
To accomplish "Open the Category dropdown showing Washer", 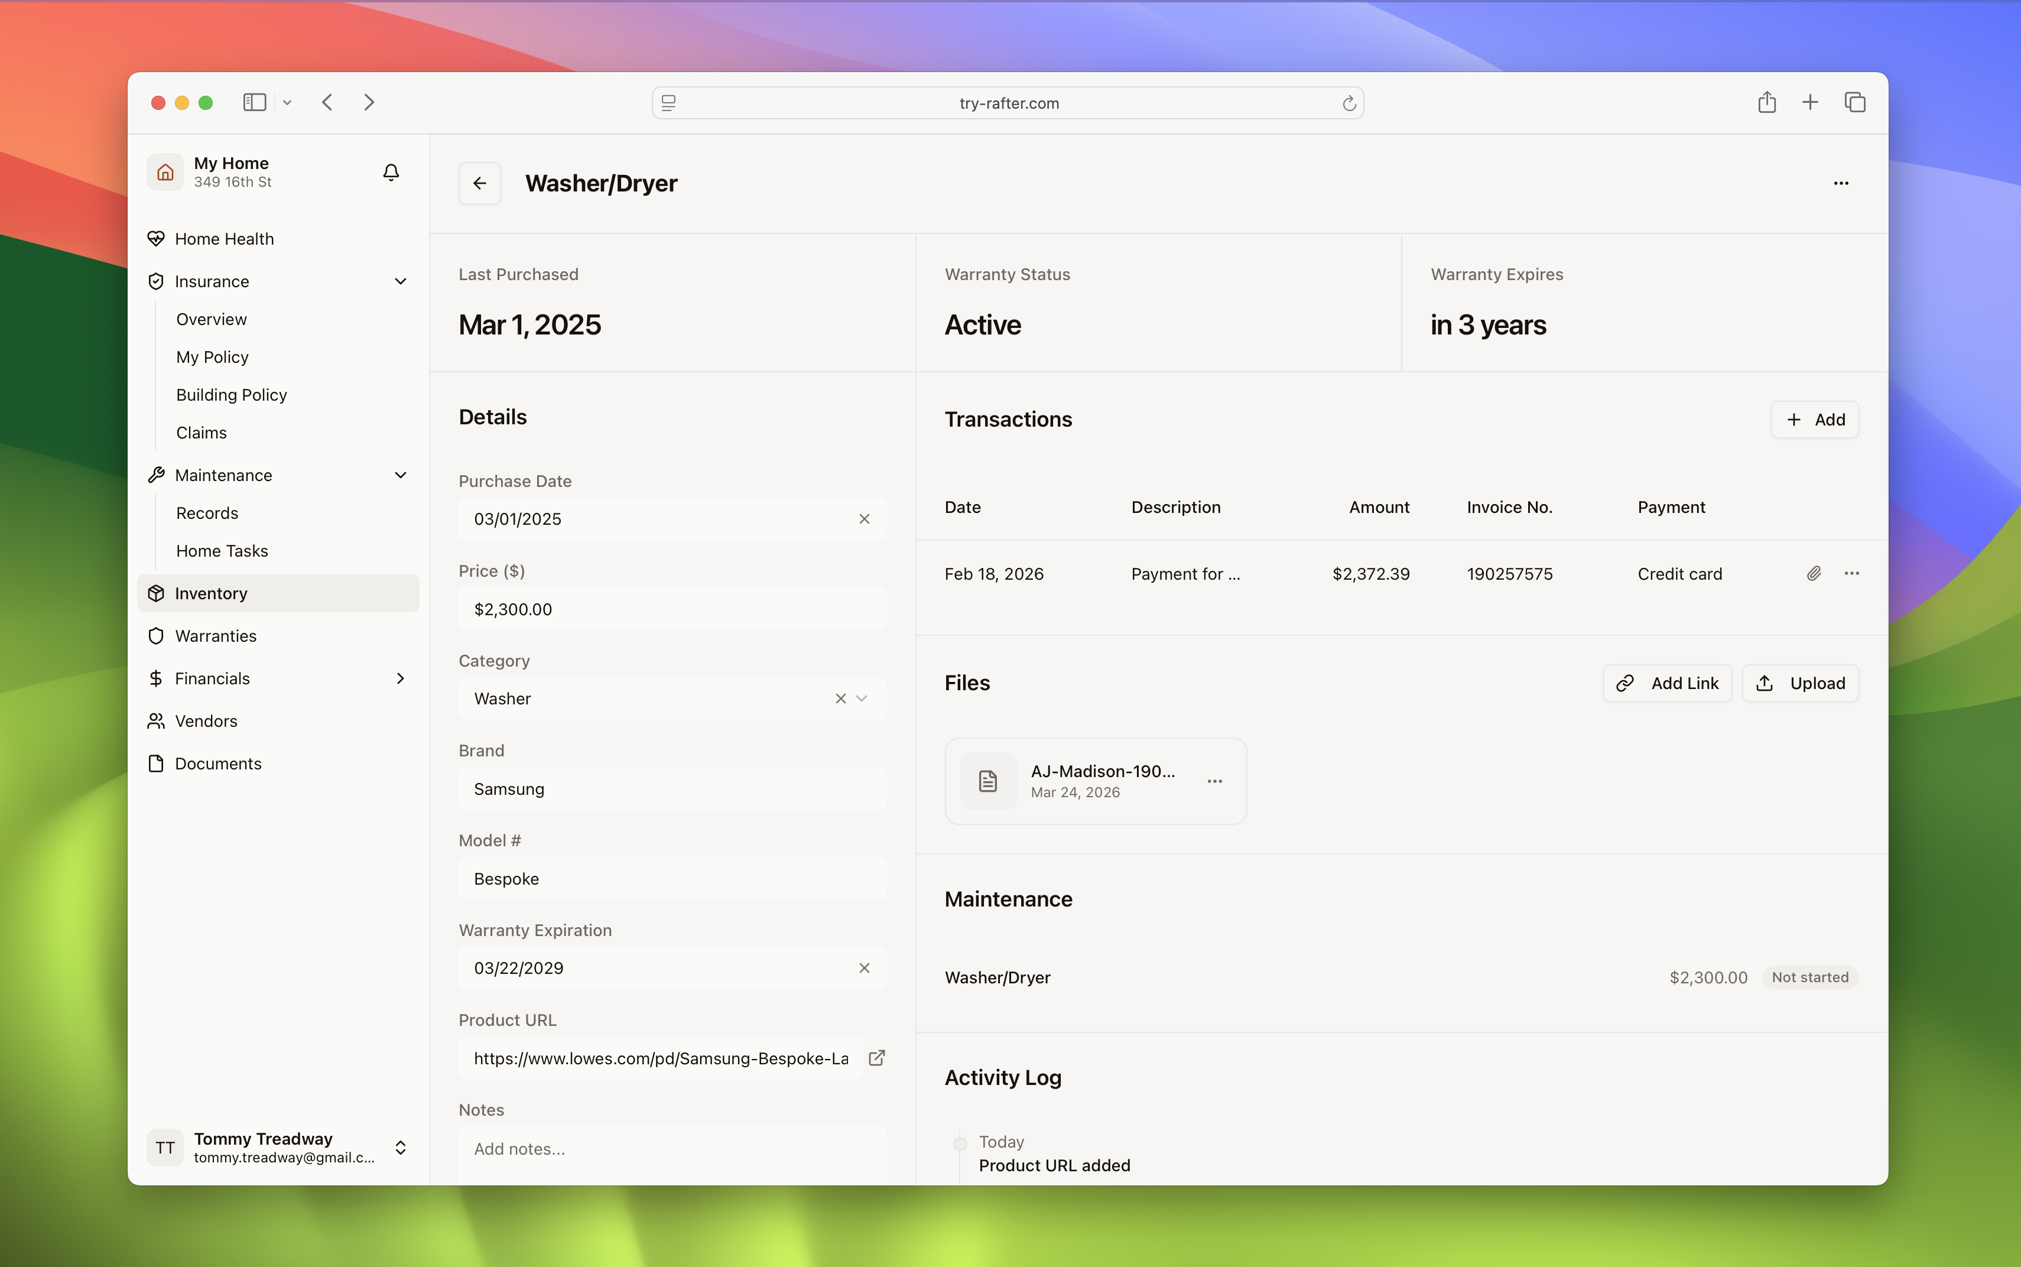I will [862, 698].
